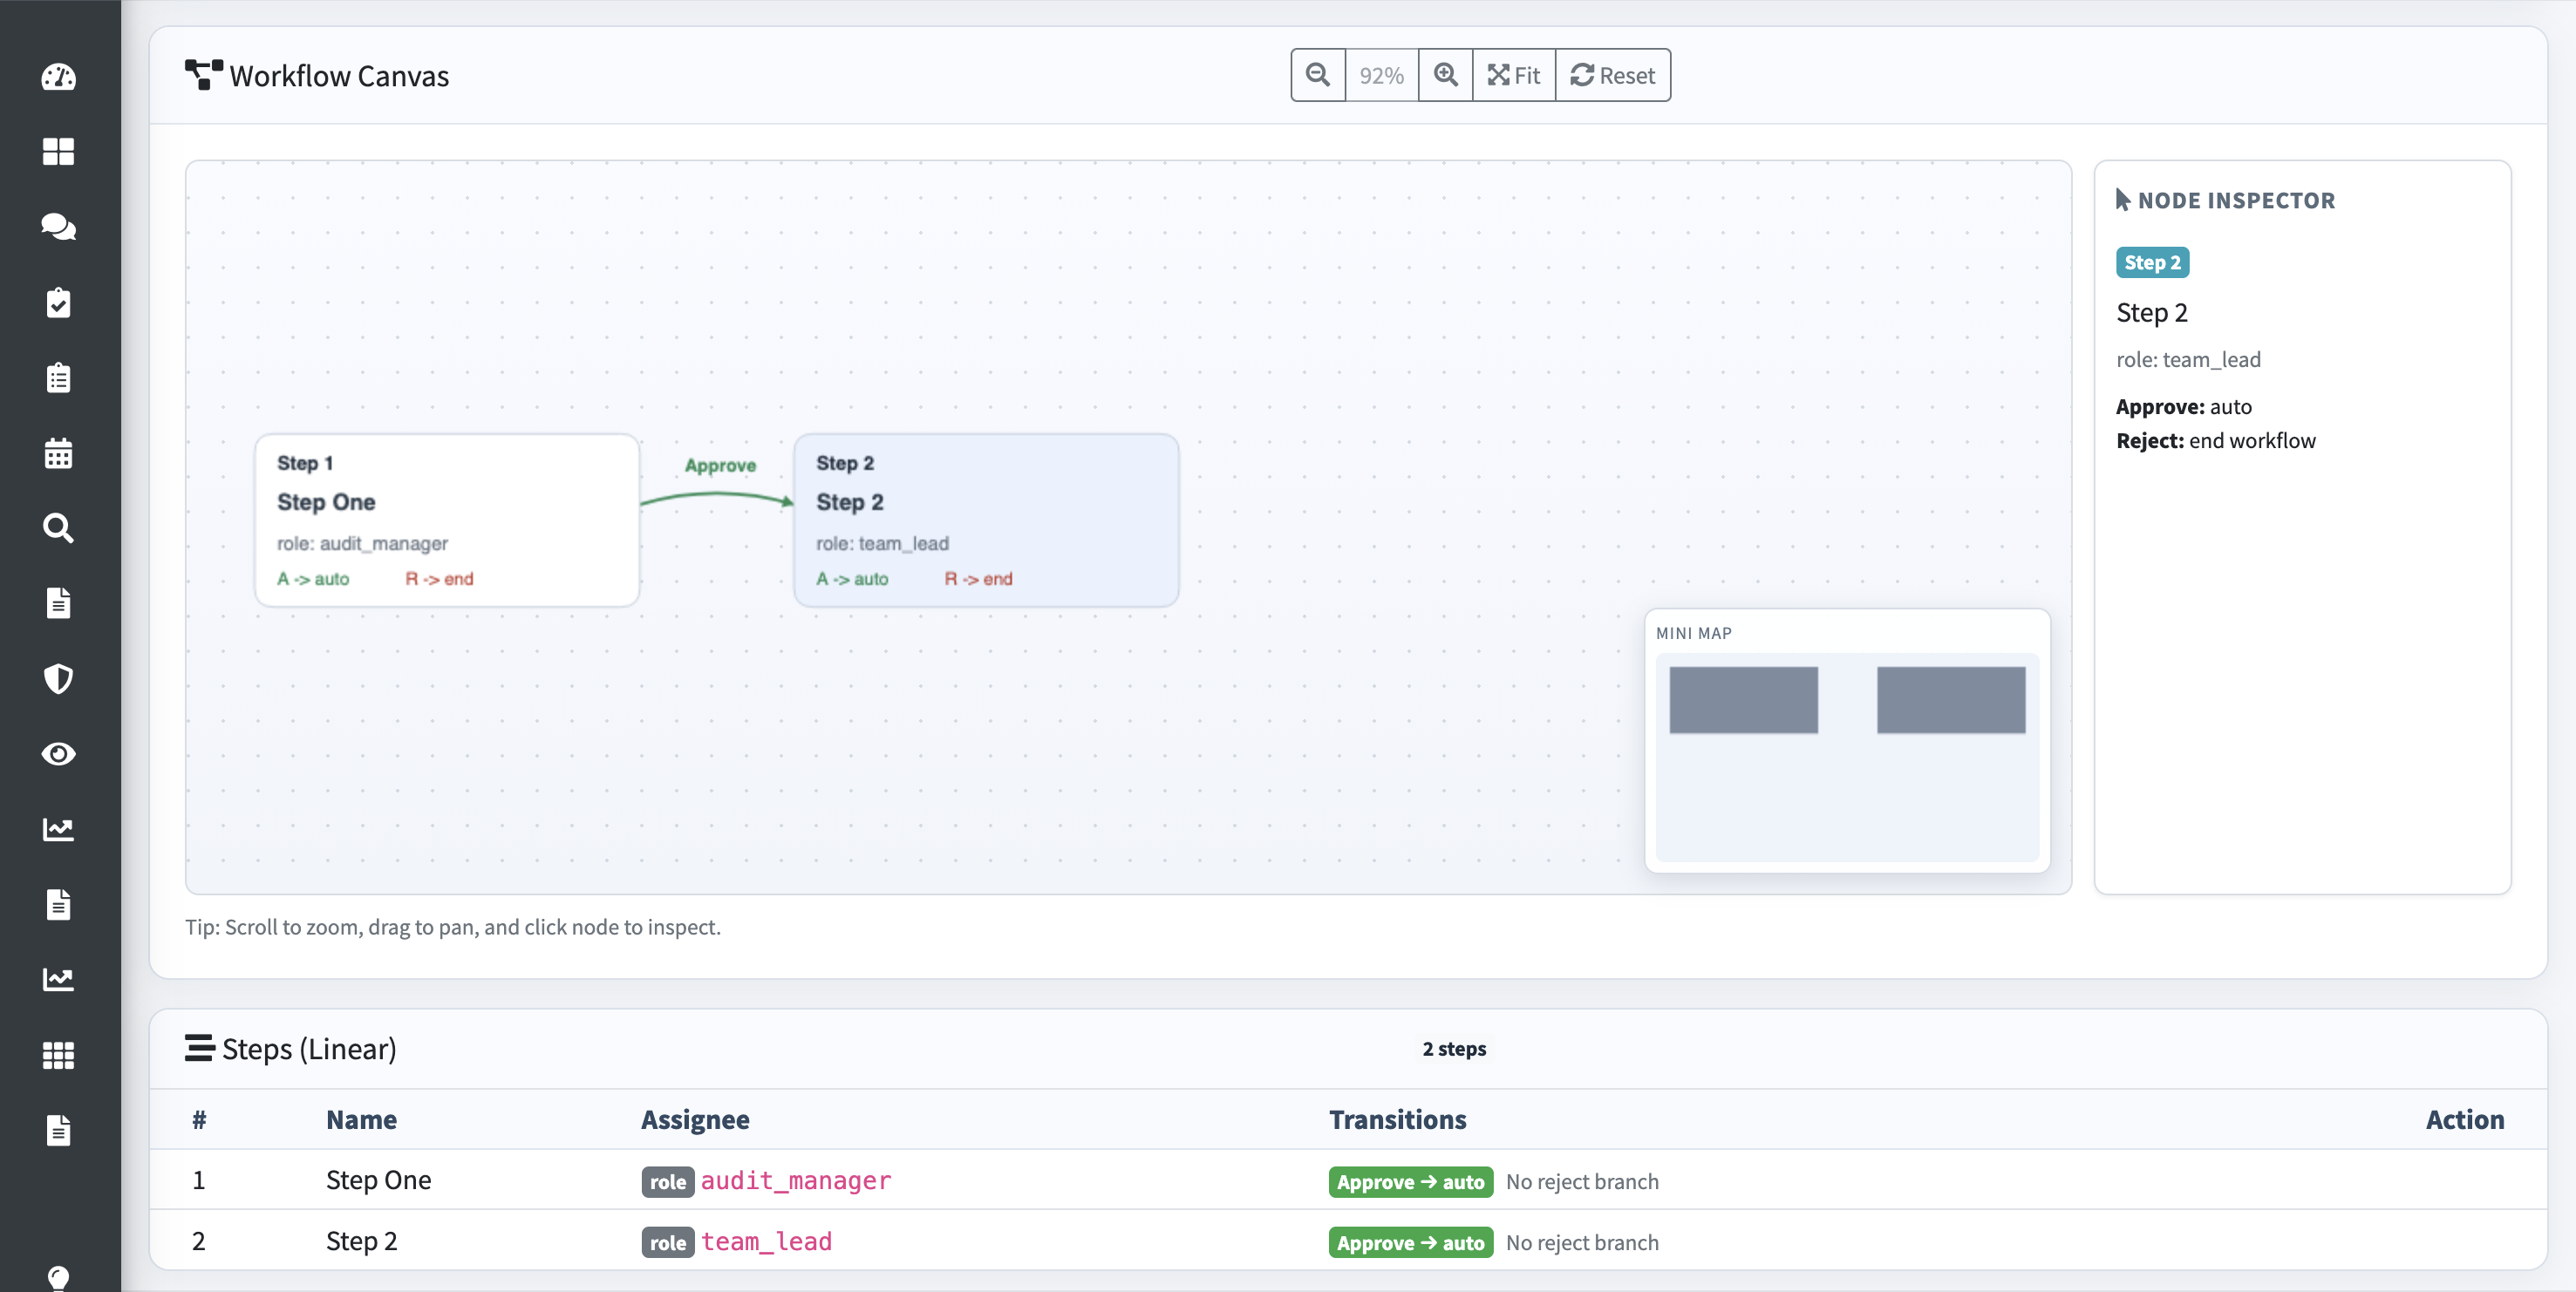2576x1292 pixels.
Task: Open search from the sidebar magnifier icon
Action: click(59, 528)
